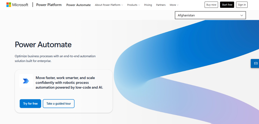
Task: Expand the More menu
Action: tap(174, 5)
